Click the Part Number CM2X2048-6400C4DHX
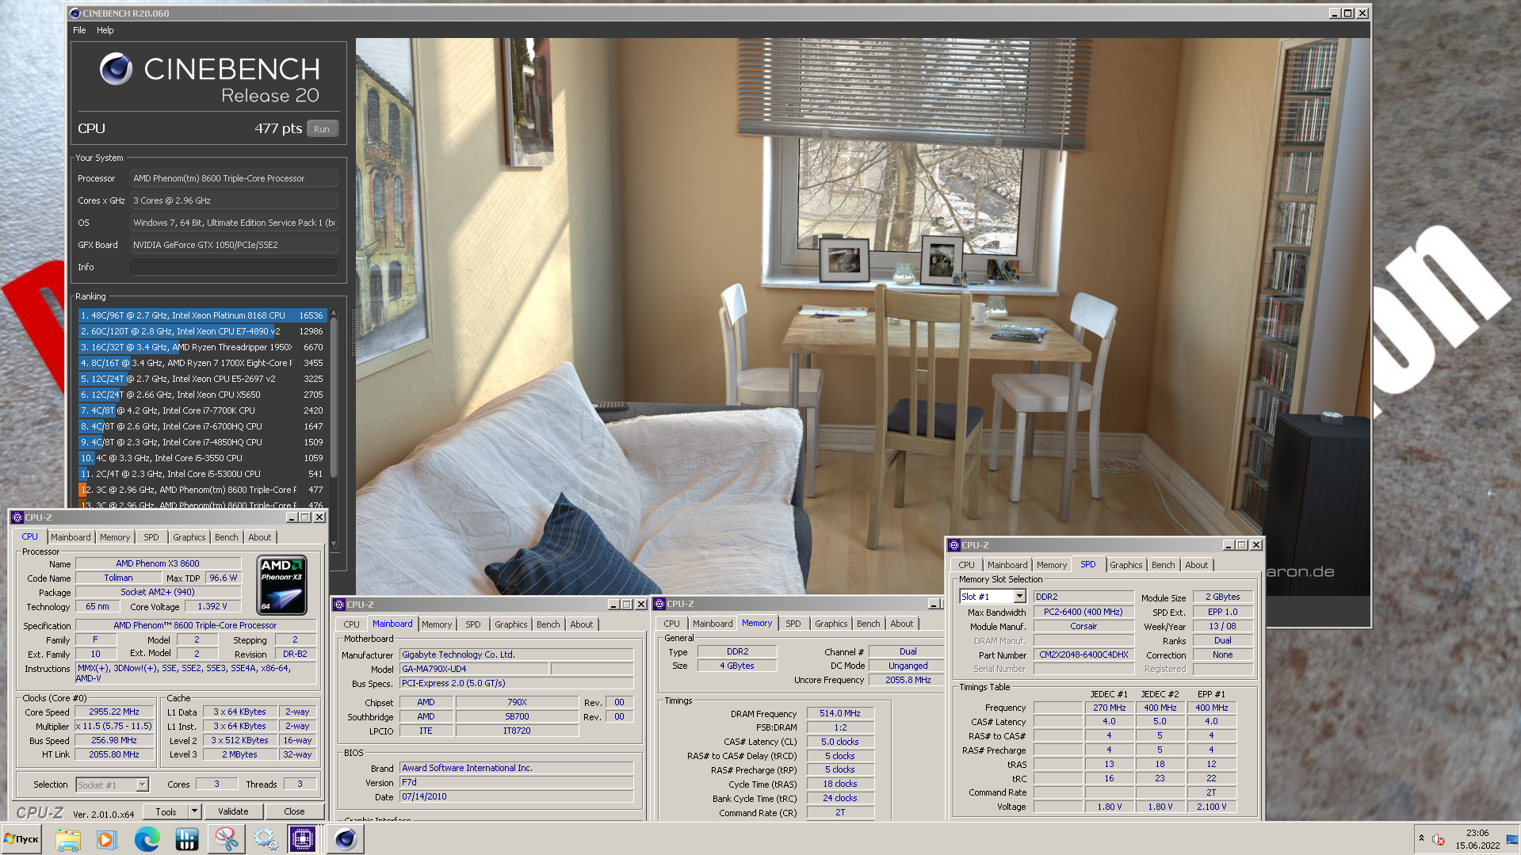 [x=1083, y=655]
